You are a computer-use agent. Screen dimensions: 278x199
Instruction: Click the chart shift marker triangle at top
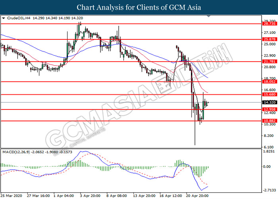[208, 16]
